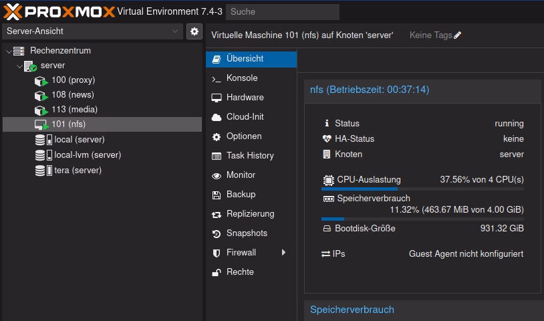
Task: Focus the Suche search field
Action: tap(283, 12)
